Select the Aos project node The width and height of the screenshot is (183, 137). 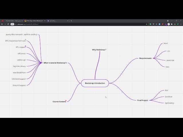166,90
